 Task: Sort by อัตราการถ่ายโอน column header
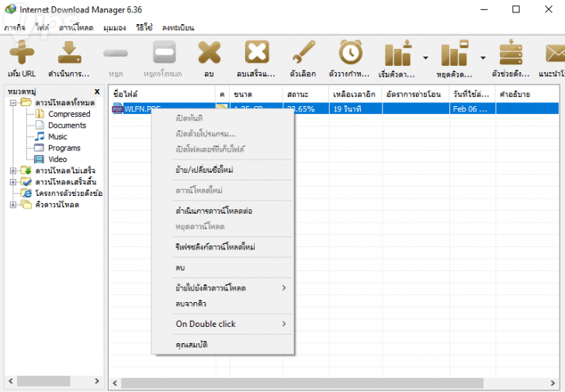pos(415,95)
